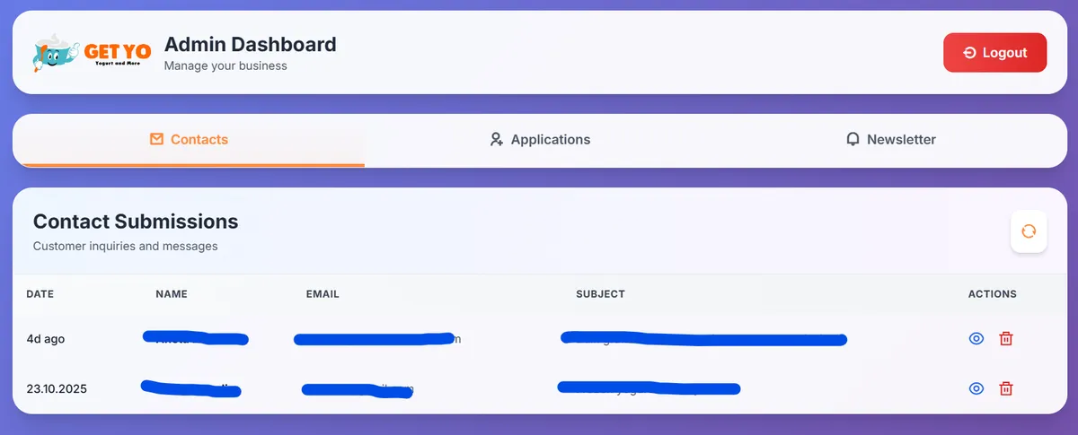Click the Email column header

click(323, 294)
